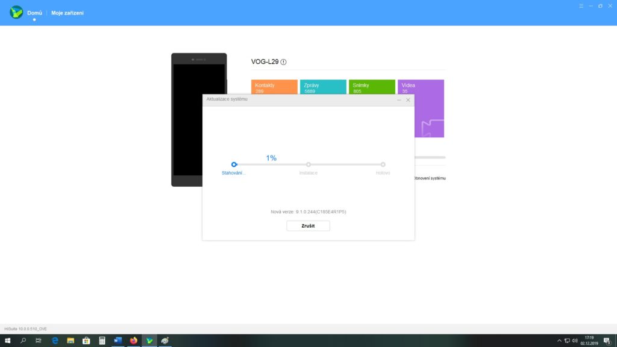Click the Stahování step marker

point(234,164)
